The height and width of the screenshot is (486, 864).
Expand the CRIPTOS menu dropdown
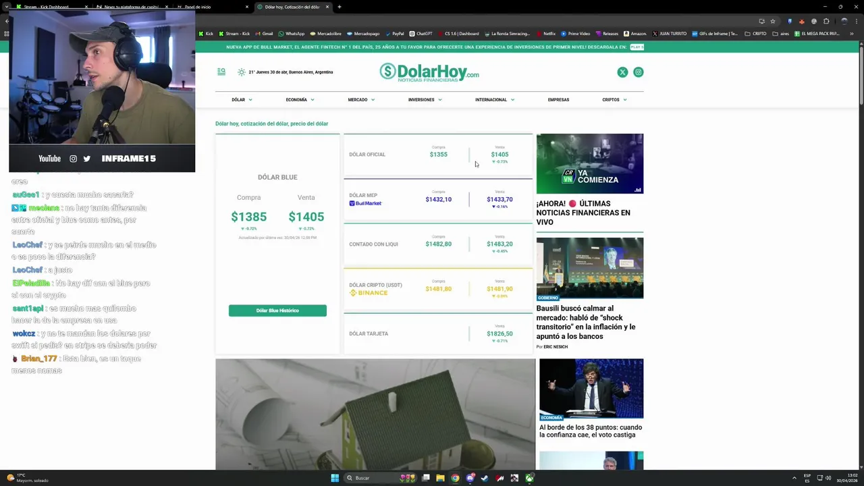click(614, 100)
